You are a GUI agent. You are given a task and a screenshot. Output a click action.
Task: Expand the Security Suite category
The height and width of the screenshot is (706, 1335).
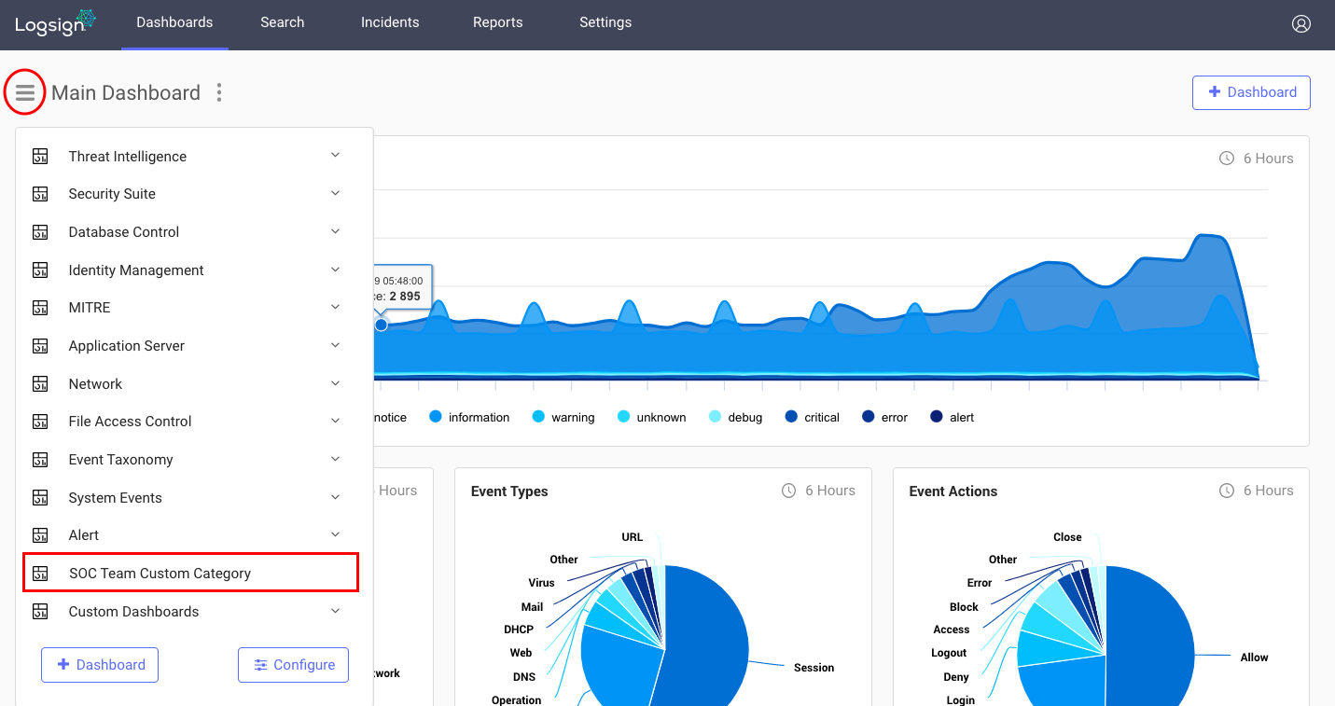[336, 193]
